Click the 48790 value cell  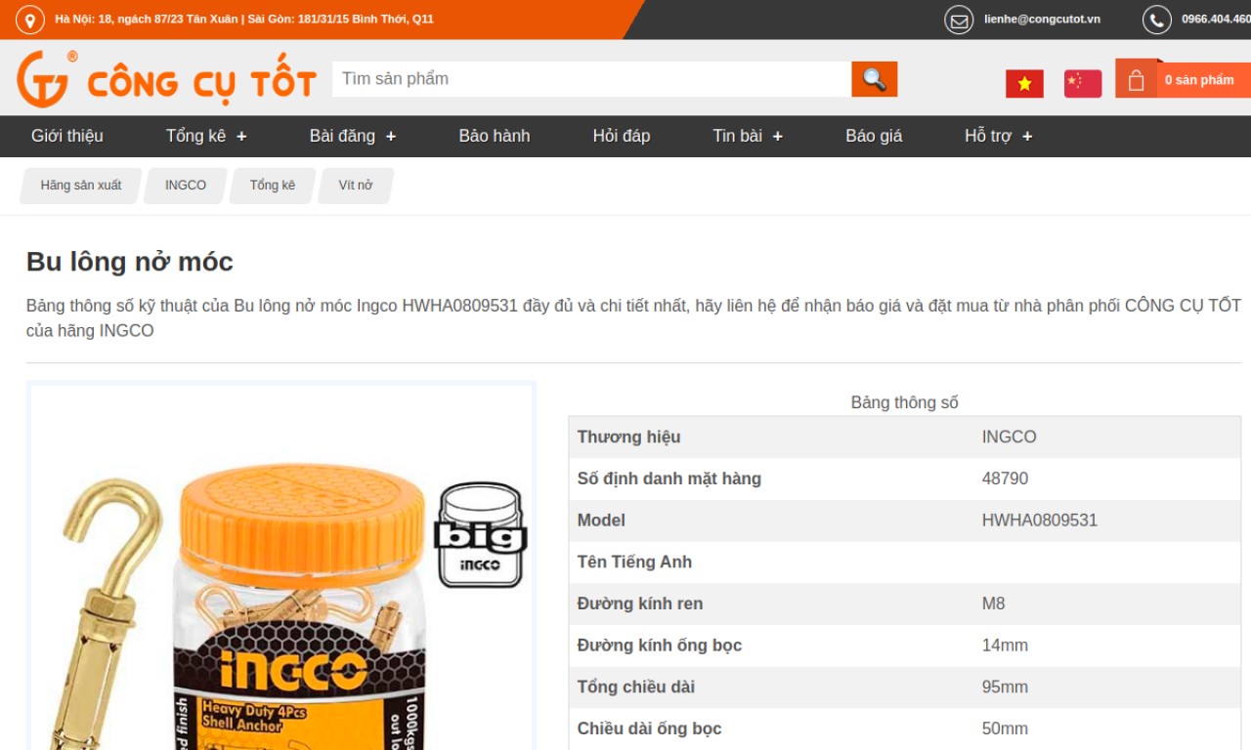coord(1006,479)
